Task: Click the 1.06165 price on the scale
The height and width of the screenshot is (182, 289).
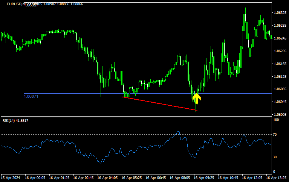Action: pyautogui.click(x=280, y=64)
